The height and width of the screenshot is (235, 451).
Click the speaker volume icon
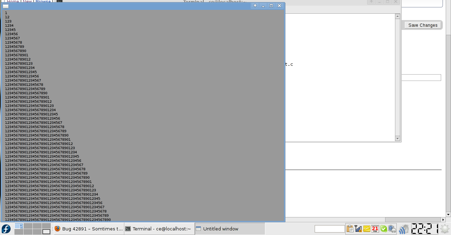404,229
